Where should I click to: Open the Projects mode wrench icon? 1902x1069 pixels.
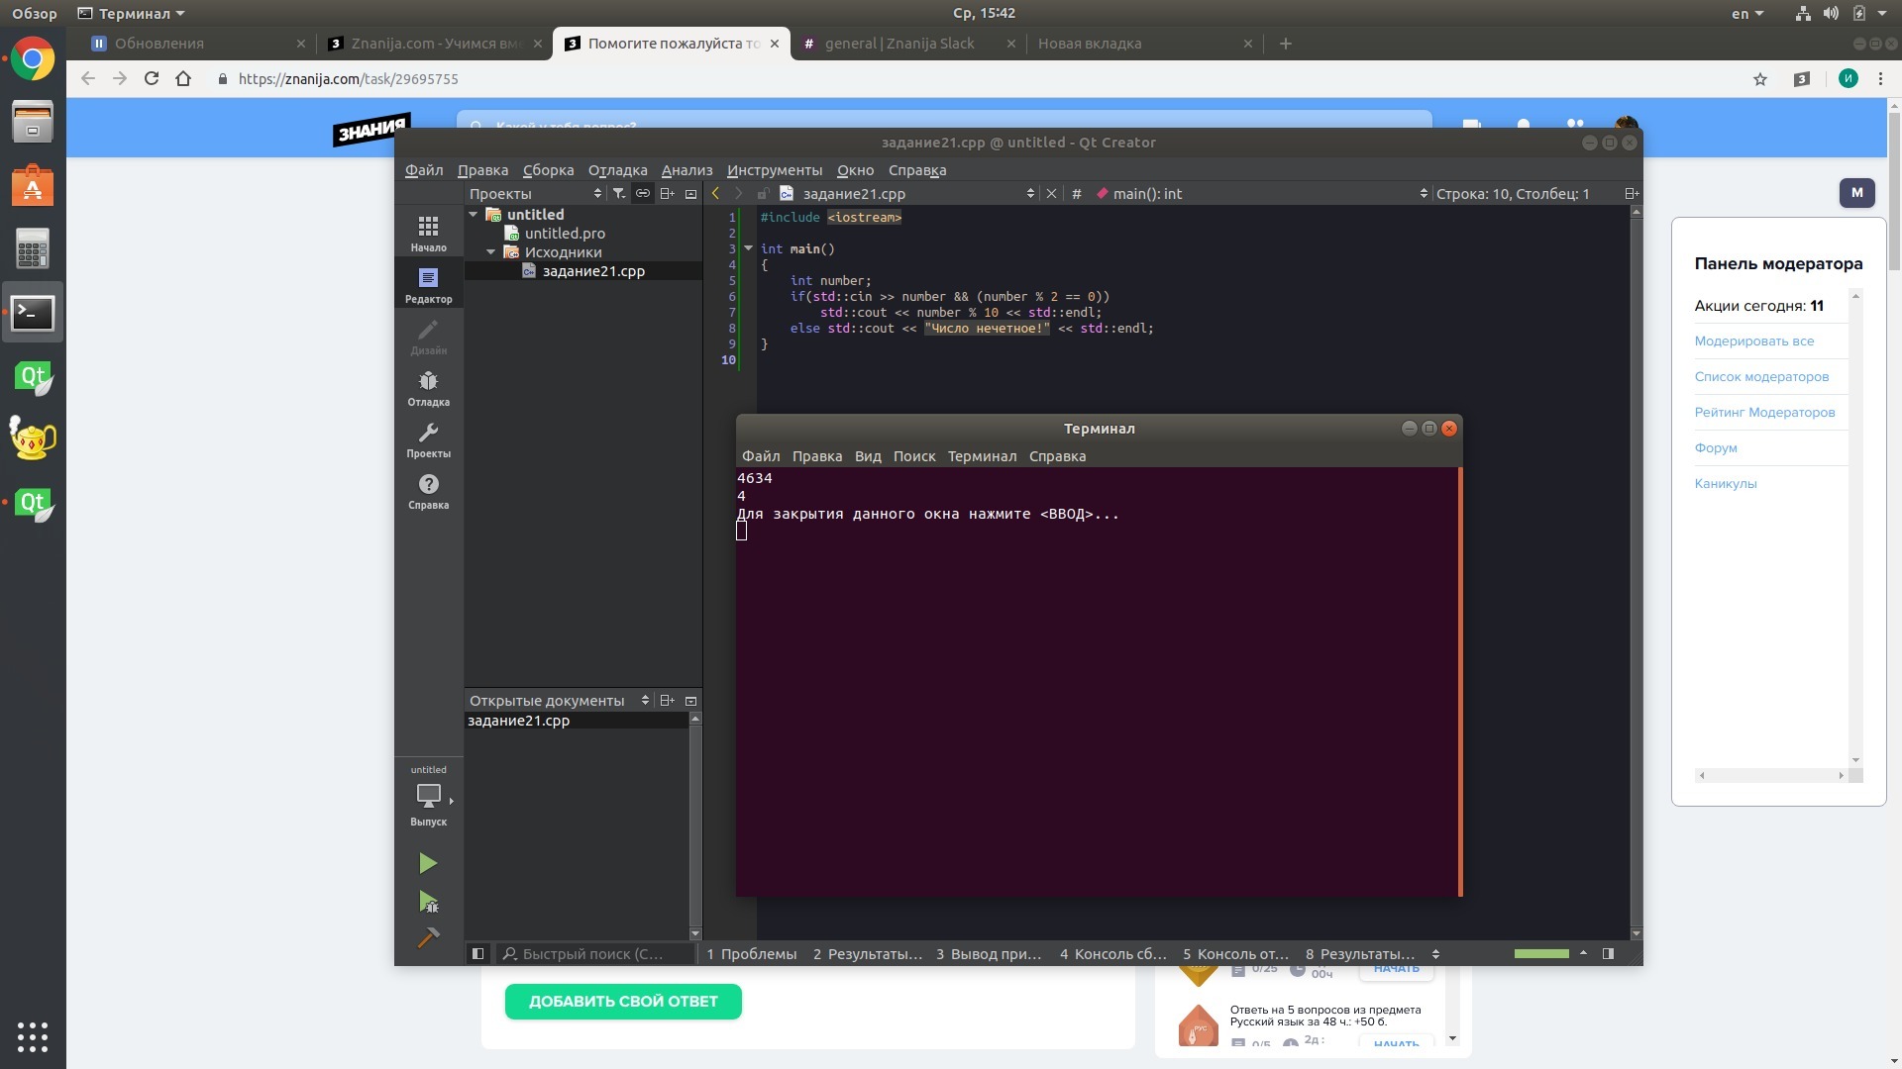[x=428, y=439]
